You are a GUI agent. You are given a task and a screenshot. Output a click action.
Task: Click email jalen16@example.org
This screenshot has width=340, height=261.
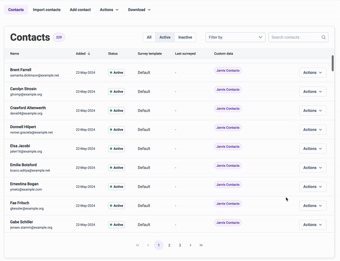coord(26,151)
